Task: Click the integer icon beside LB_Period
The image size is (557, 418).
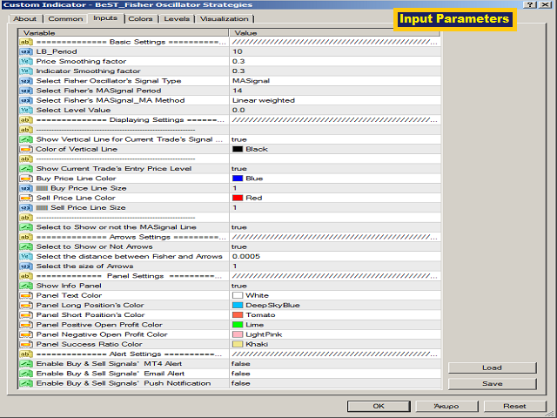Action: [26, 51]
